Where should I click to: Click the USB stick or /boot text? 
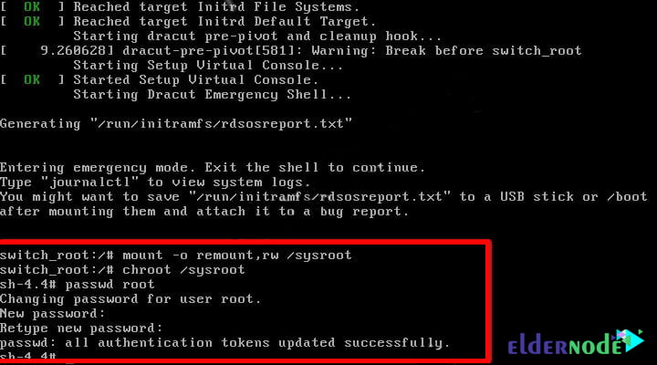point(574,196)
